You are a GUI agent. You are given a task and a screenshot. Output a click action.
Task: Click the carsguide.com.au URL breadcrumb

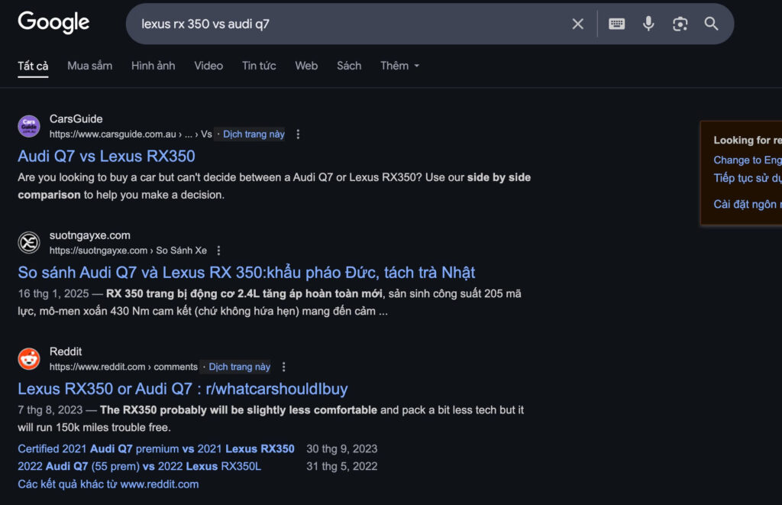pyautogui.click(x=130, y=134)
